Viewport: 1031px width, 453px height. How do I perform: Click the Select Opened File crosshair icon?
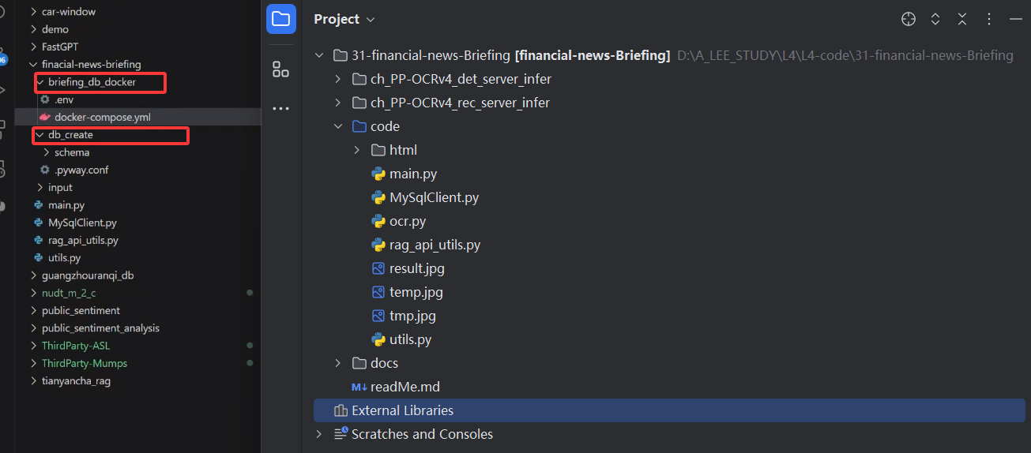(909, 19)
